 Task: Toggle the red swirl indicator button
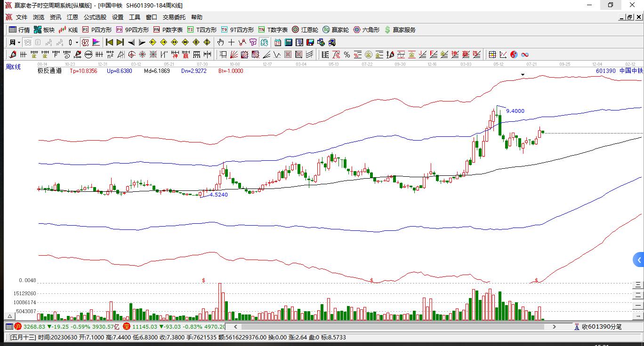(85, 42)
